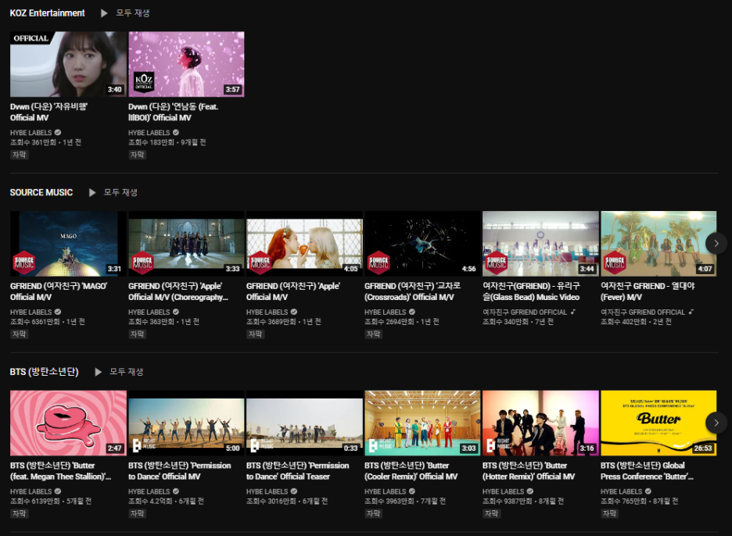Viewport: 732px width, 536px height.
Task: Click 조회수 9387만회 text under Hotter Remix
Action: (507, 502)
